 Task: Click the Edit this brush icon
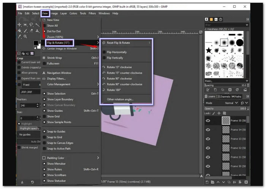[208, 90]
